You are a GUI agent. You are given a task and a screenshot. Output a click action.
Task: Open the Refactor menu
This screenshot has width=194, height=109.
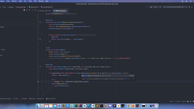[x=14, y=1]
